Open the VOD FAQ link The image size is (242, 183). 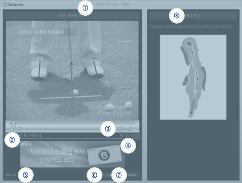pyautogui.click(x=11, y=175)
